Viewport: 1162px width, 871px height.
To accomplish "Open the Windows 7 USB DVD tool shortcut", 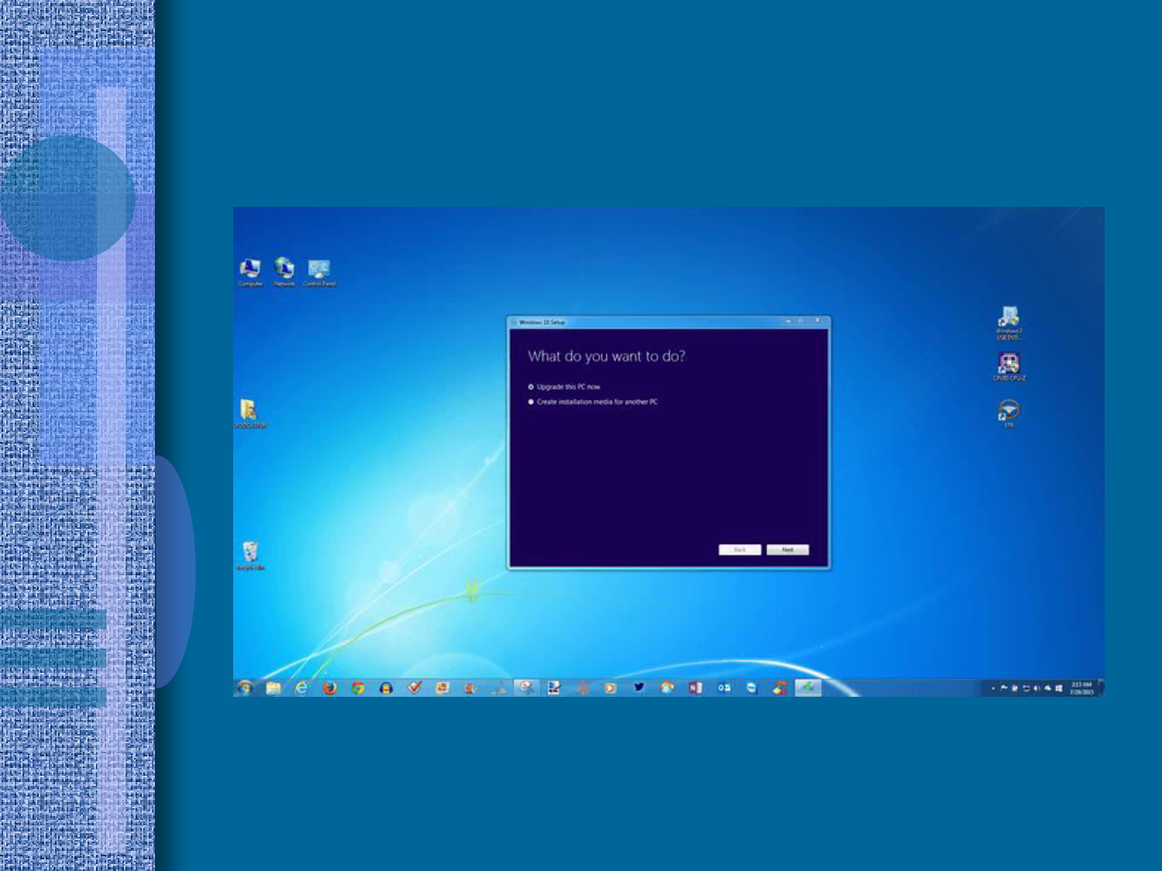I will (1009, 323).
